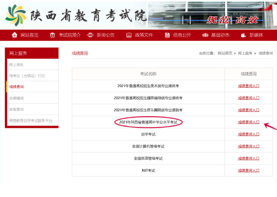Open 成绩查询入口 for 自学考试
The image size is (277, 197).
248,134
